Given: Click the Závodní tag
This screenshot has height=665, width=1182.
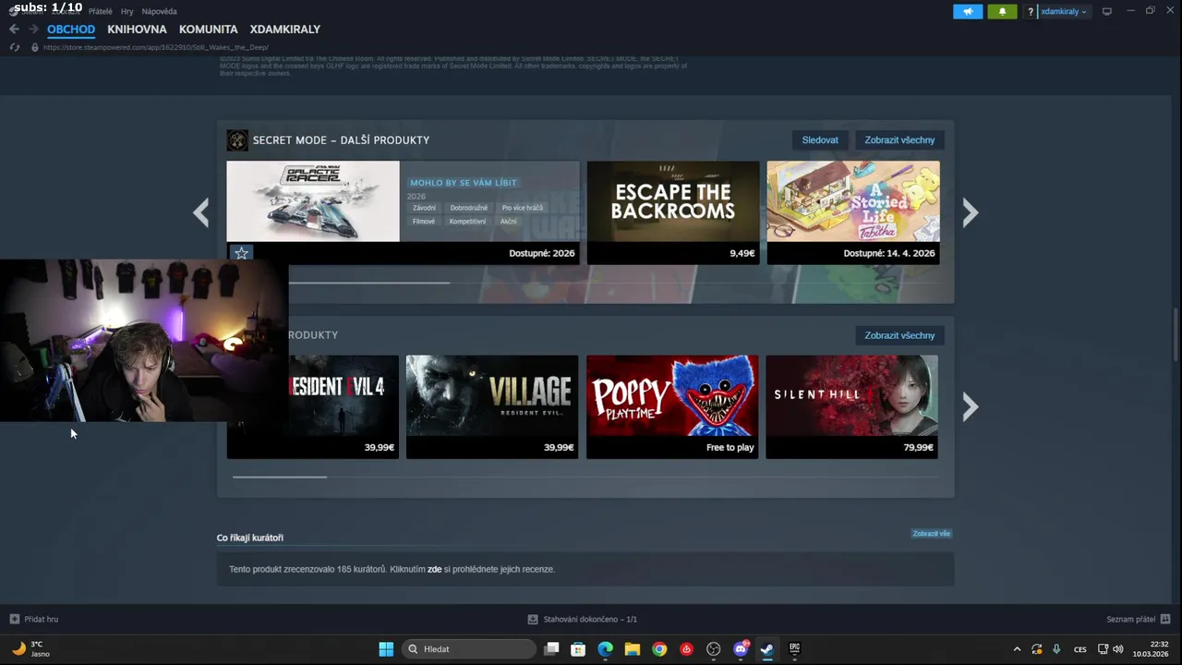Looking at the screenshot, I should [424, 208].
